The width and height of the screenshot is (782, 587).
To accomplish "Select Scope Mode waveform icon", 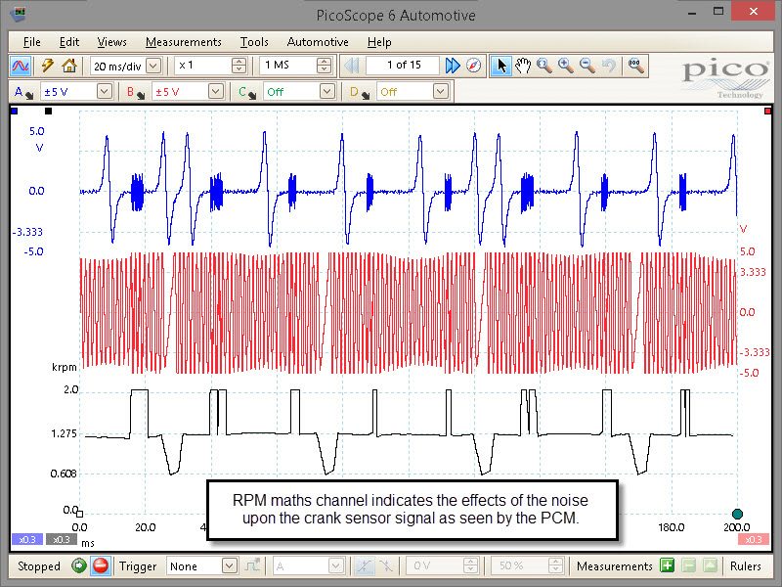I will pos(21,66).
